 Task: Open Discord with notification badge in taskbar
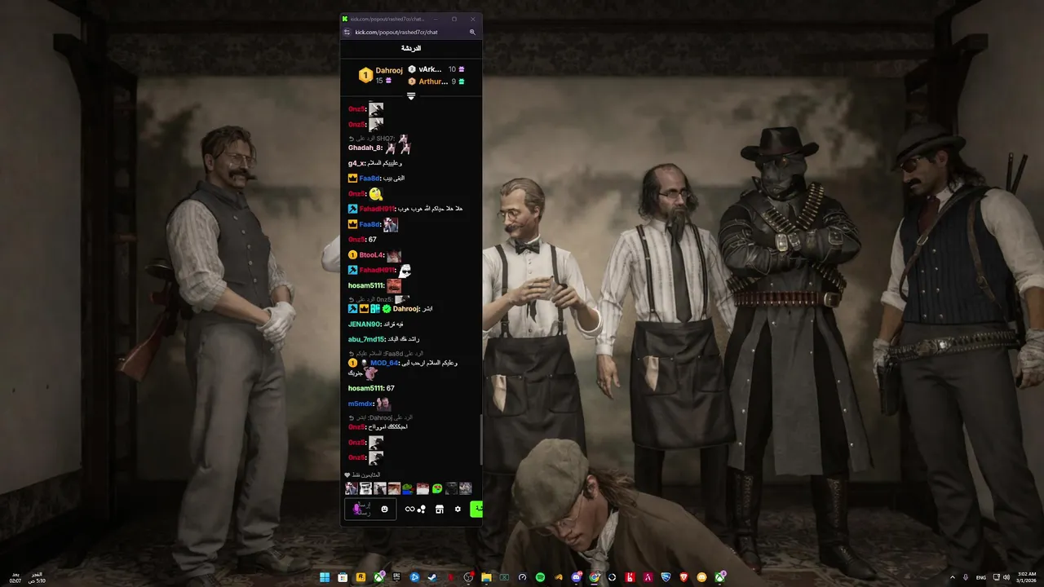(576, 577)
